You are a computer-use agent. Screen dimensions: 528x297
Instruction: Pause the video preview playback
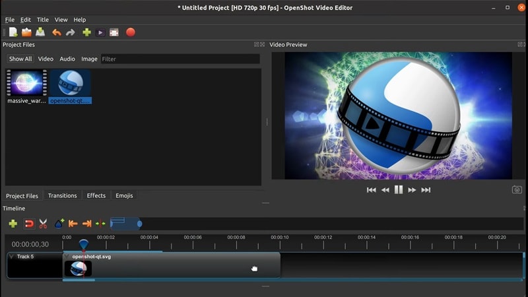pos(399,190)
